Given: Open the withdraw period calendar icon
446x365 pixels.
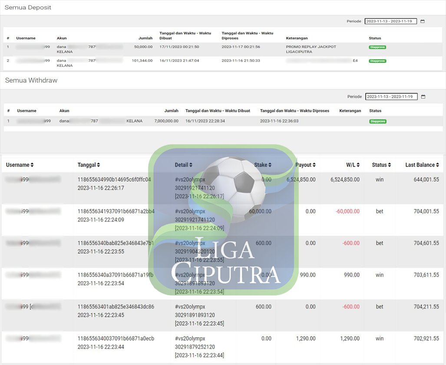Looking at the screenshot, I should click(423, 97).
